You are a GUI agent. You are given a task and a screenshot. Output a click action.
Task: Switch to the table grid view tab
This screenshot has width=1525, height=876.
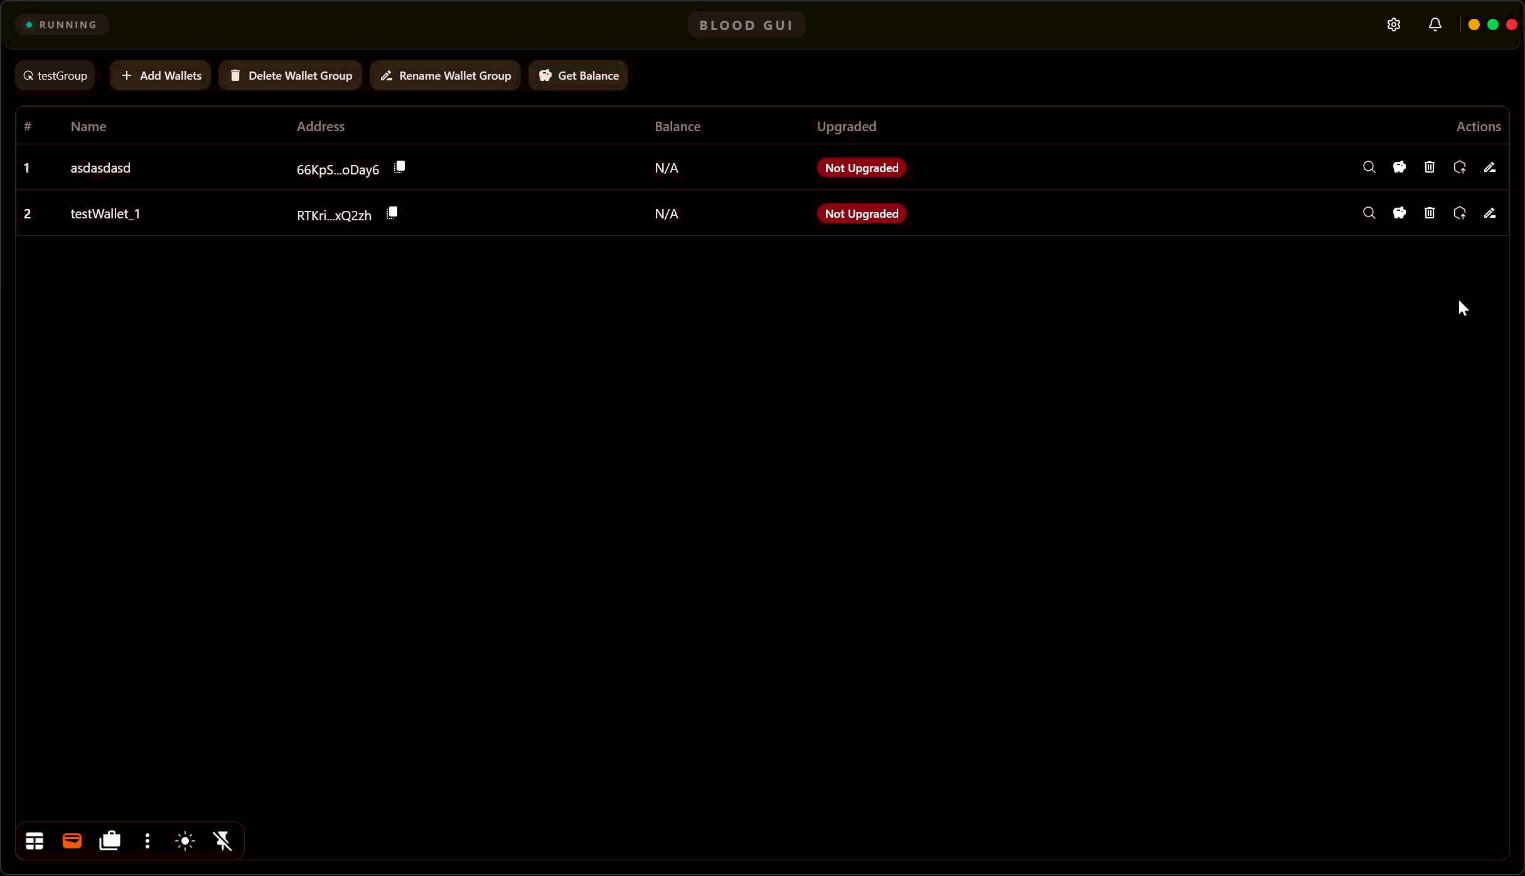coord(35,841)
